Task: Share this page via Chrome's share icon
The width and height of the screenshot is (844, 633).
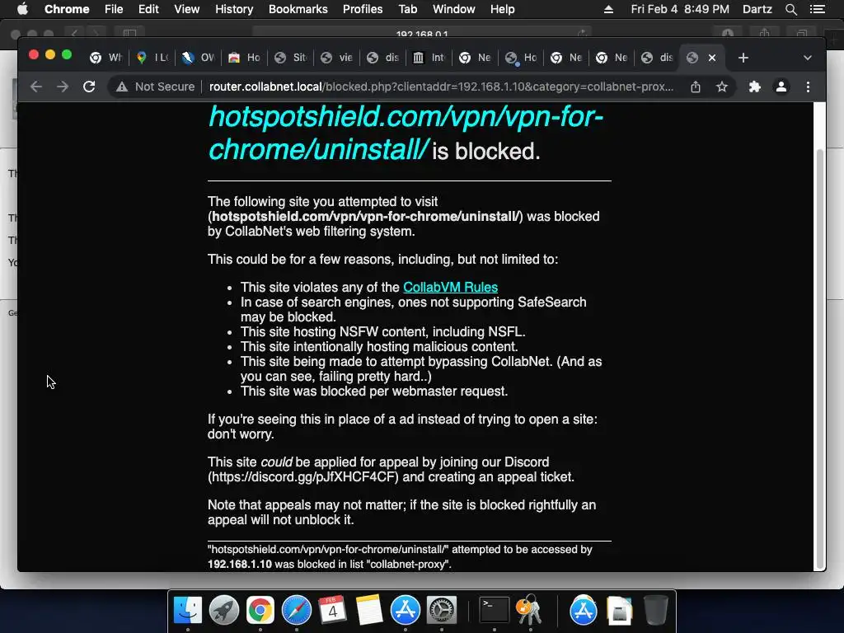Action: (x=696, y=87)
